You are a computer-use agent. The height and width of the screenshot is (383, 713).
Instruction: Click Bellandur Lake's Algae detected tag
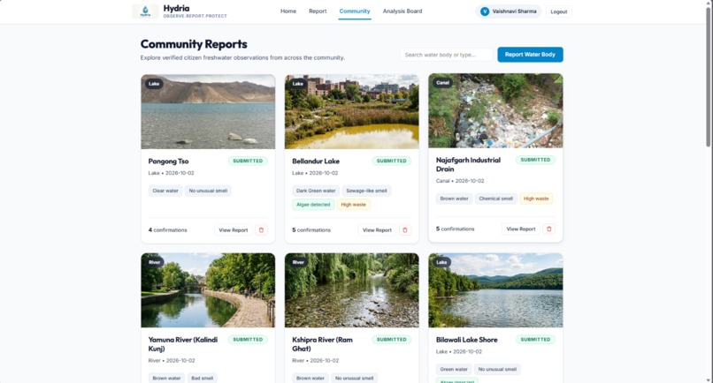pyautogui.click(x=313, y=205)
